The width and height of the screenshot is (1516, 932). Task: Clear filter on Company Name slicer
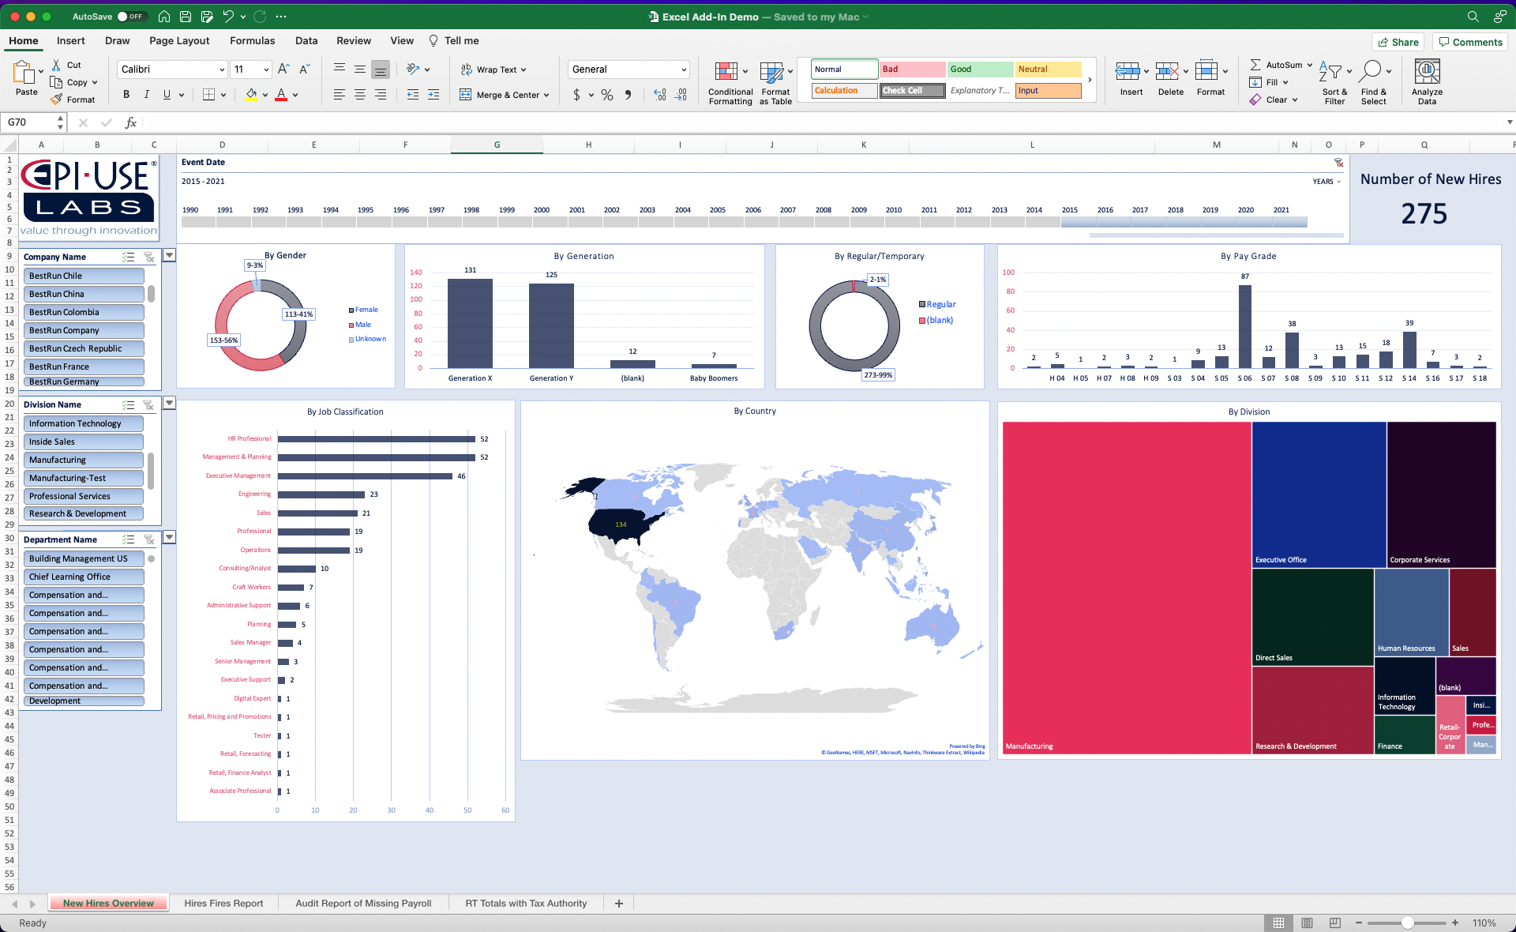148,257
